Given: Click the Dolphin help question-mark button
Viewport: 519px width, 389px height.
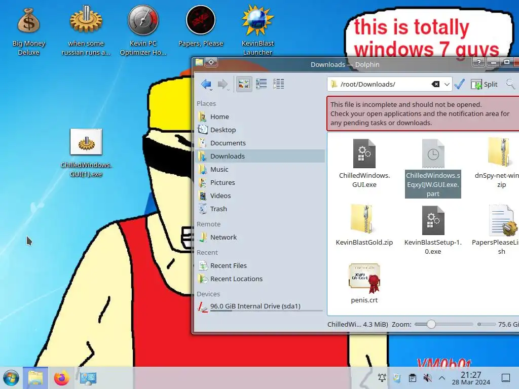Looking at the screenshot, I should (478, 62).
